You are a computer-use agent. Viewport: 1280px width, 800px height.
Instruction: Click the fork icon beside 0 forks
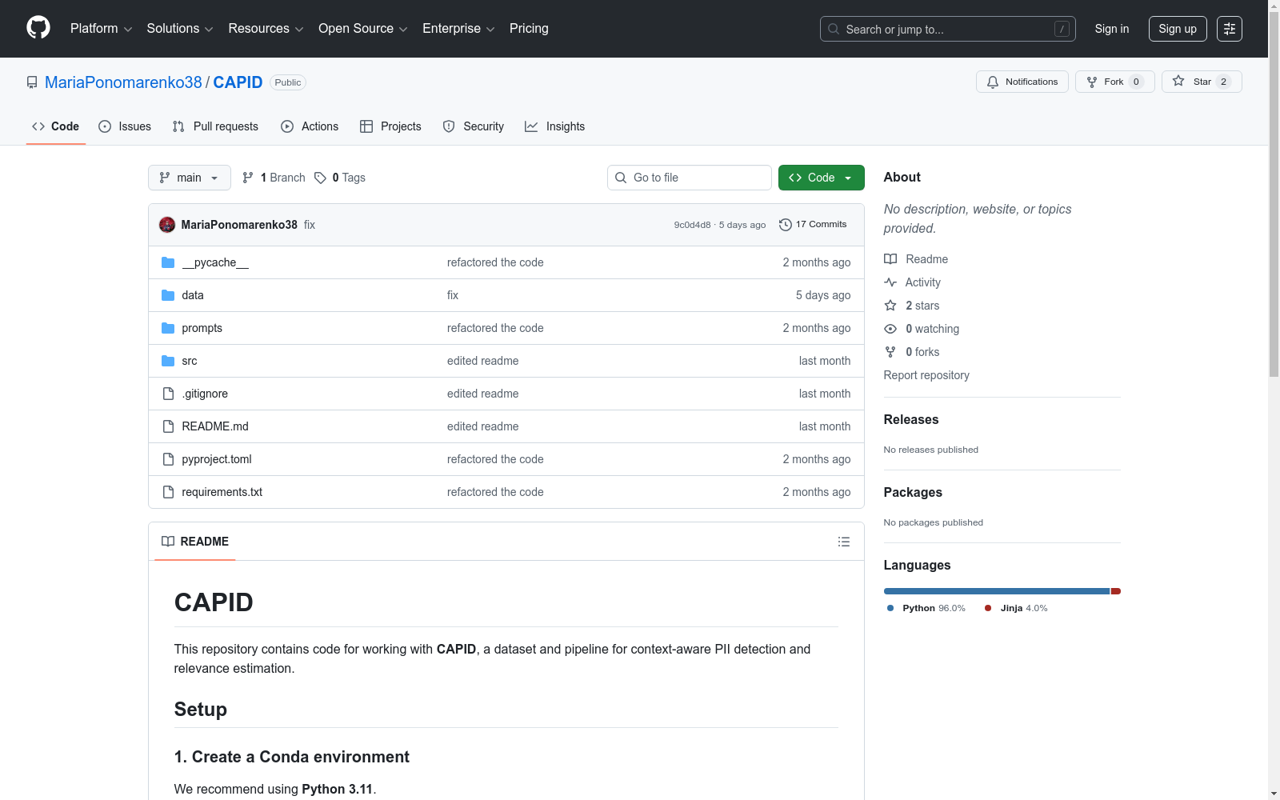pyautogui.click(x=890, y=352)
